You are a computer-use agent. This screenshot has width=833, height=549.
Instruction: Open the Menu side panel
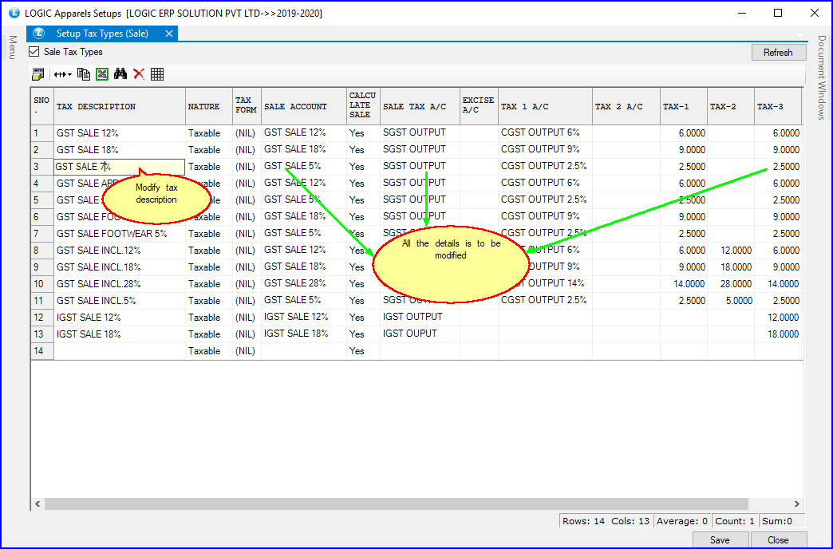coord(13,47)
